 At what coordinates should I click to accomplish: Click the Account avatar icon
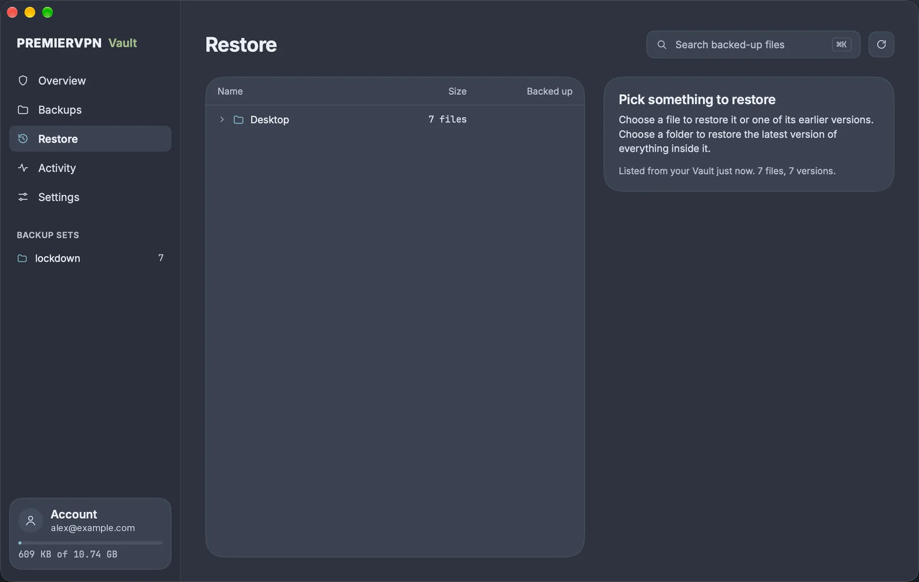pos(31,521)
